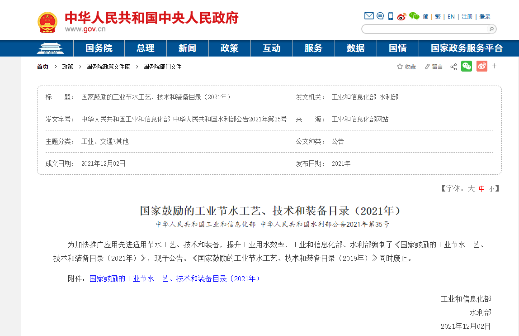Click the pencil 留言 message icon
This screenshot has width=519, height=336.
pos(427,67)
